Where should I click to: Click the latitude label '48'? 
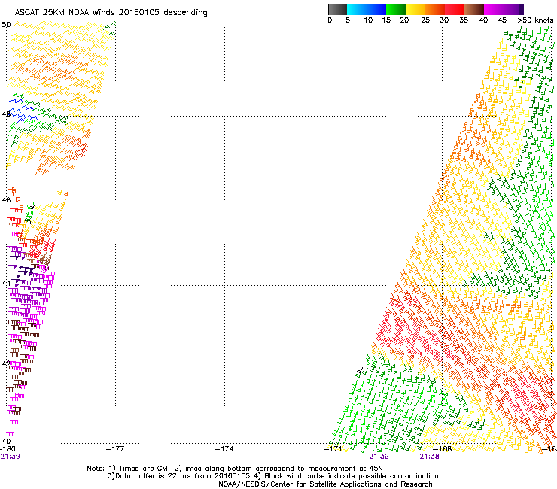6,114
